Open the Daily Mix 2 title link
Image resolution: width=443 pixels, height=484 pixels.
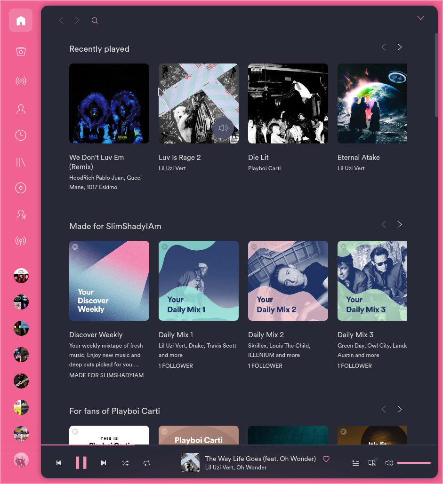coord(266,334)
